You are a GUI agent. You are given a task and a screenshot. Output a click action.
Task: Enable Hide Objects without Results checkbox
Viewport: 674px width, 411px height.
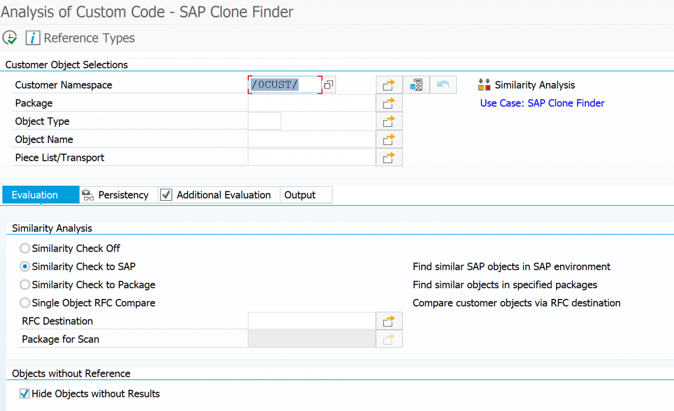[x=24, y=394]
